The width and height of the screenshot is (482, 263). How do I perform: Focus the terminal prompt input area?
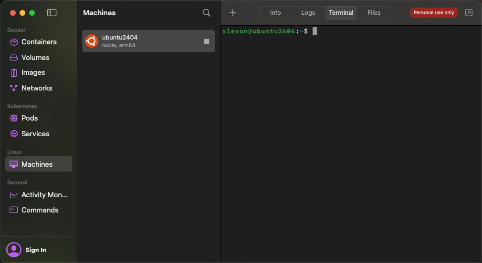click(x=315, y=31)
